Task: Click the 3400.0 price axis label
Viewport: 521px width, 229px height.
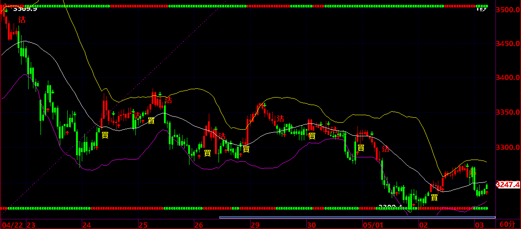Action: click(507, 77)
